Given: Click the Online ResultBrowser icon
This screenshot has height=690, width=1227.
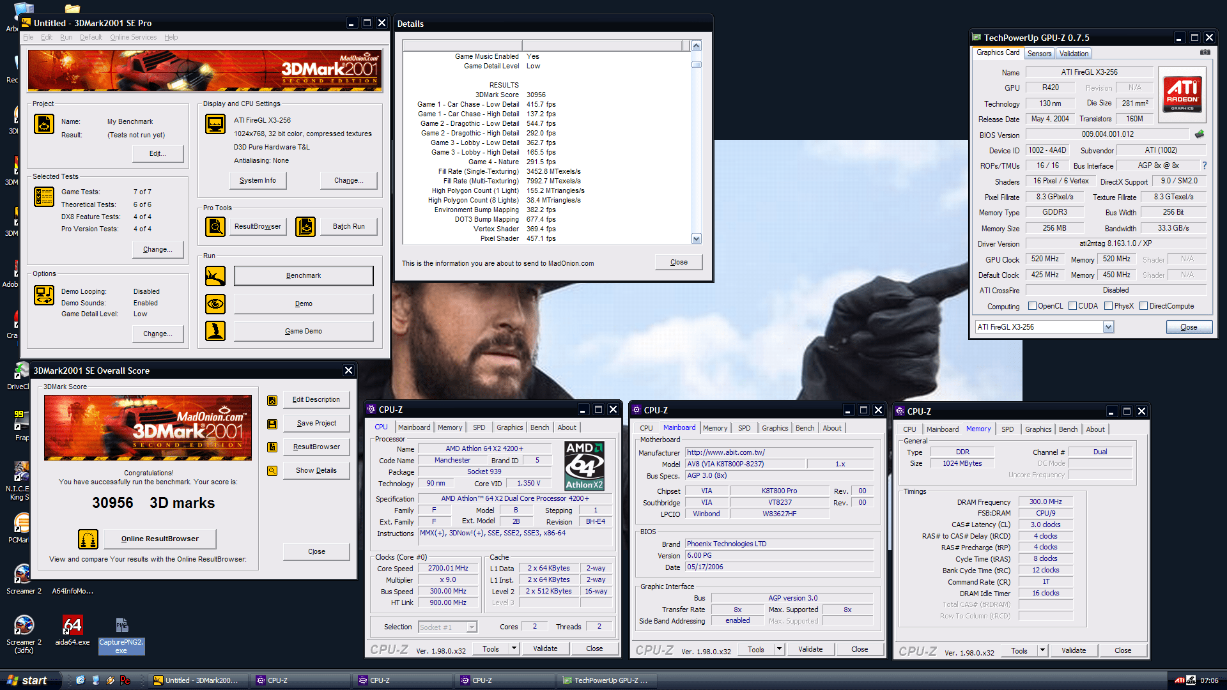Looking at the screenshot, I should click(88, 539).
